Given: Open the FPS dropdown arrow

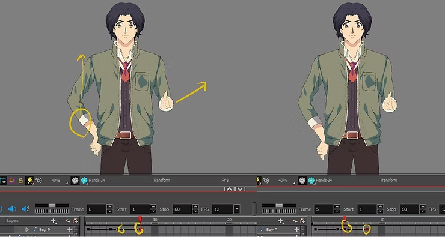Looking at the screenshot, I should pos(237,209).
